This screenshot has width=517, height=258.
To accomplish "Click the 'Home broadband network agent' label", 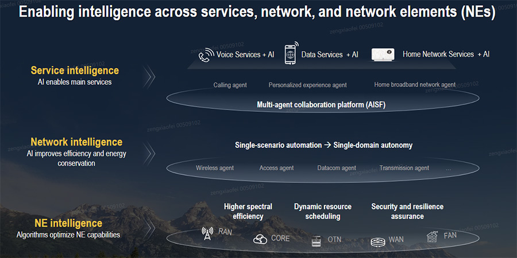I will click(415, 85).
